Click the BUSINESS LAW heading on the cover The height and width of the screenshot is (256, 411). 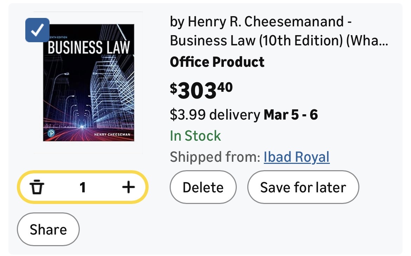[89, 47]
